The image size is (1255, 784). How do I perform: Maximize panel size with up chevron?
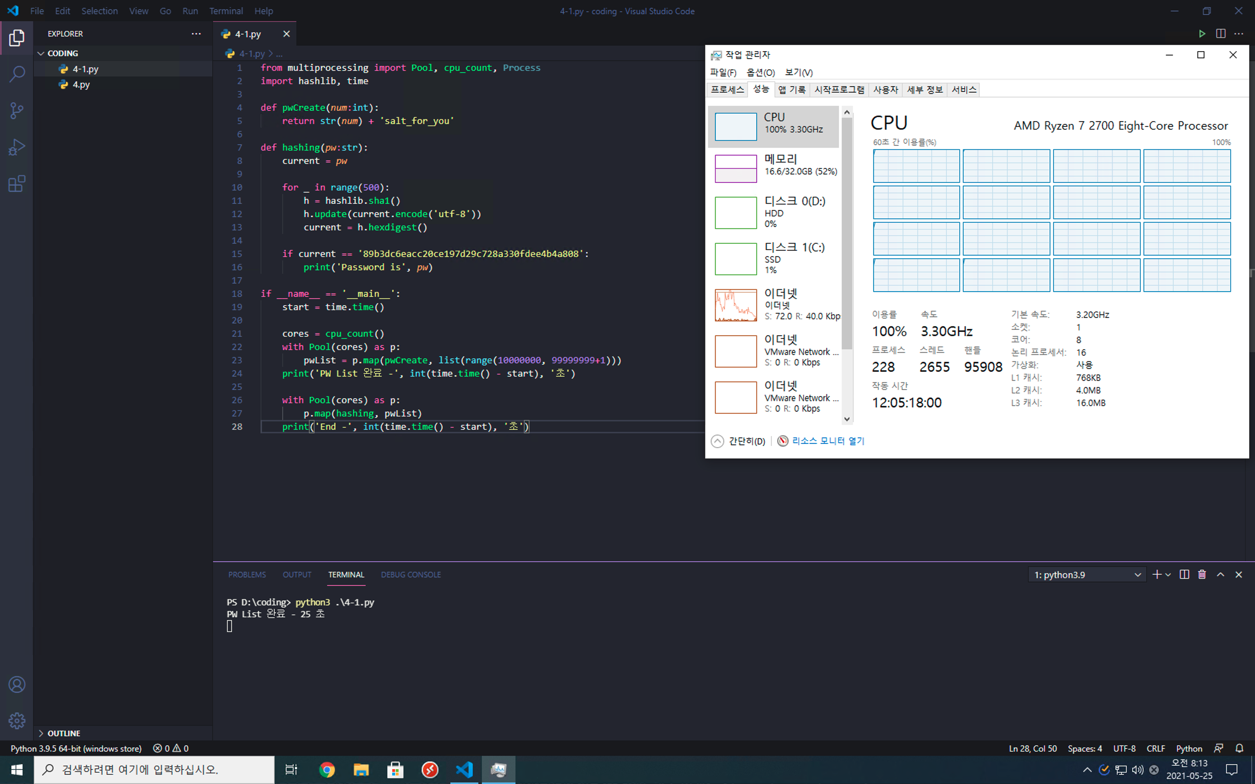(1220, 574)
